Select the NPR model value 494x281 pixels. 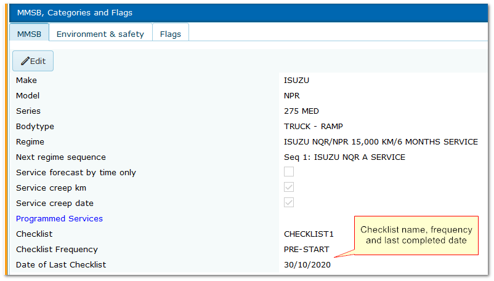[x=292, y=96]
